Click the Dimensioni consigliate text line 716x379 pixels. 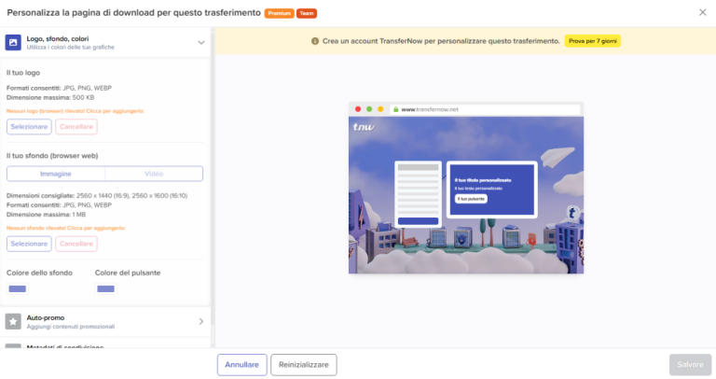pos(97,196)
